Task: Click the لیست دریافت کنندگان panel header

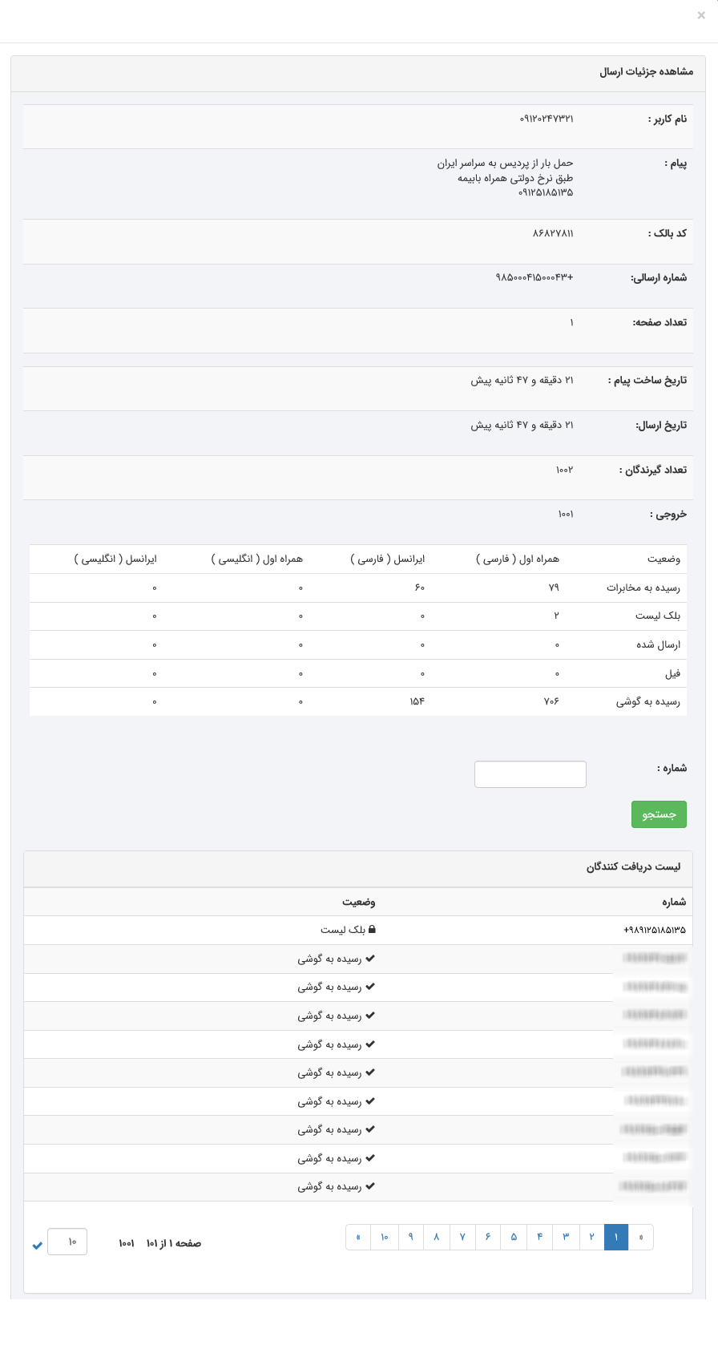Action: coord(633,867)
